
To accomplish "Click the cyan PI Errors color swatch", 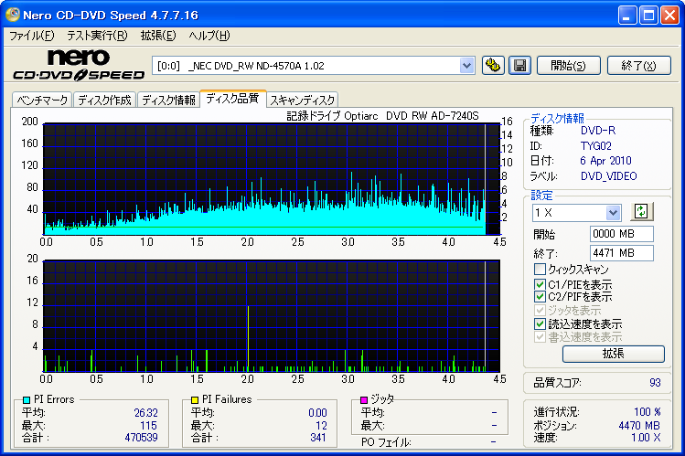I will pyautogui.click(x=27, y=399).
